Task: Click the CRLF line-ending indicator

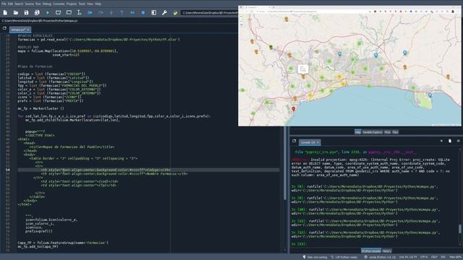Action: (434, 257)
